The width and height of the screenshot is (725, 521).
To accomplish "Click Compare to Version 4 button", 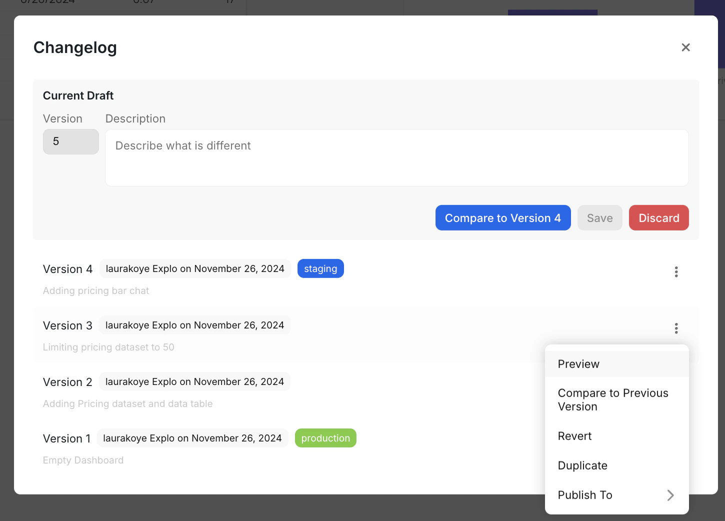I will [503, 218].
